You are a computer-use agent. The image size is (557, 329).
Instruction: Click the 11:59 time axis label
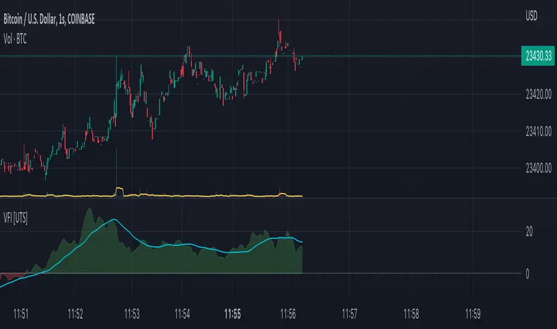(473, 314)
